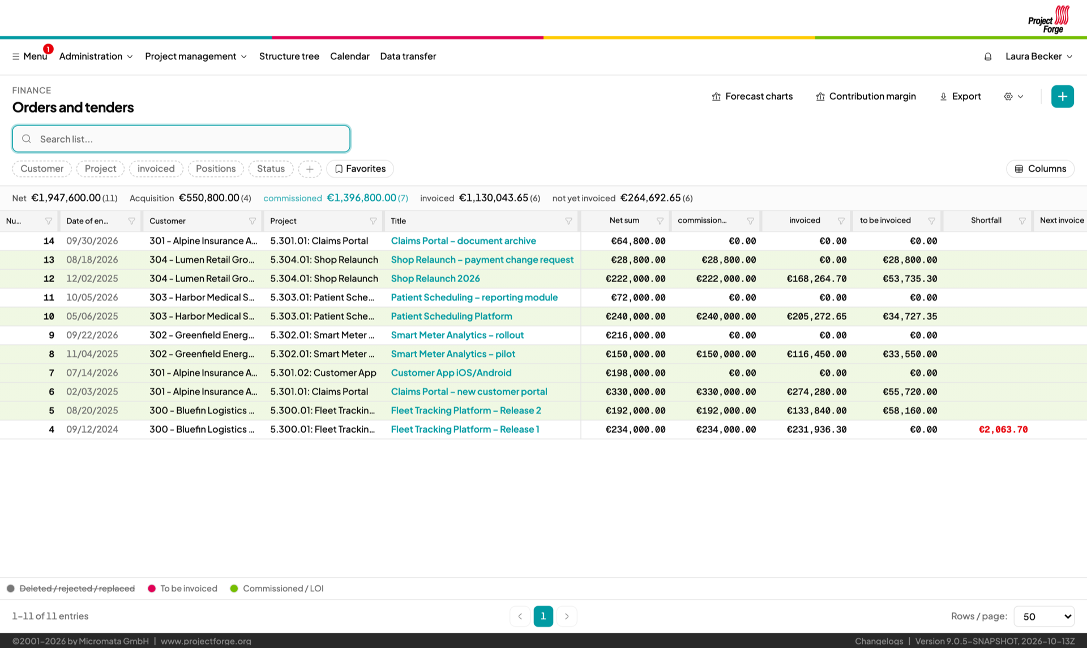The width and height of the screenshot is (1087, 648).
Task: Add a filter with the plus chip
Action: tap(310, 169)
